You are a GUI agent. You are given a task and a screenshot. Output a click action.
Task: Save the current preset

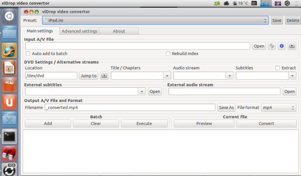[x=276, y=20]
